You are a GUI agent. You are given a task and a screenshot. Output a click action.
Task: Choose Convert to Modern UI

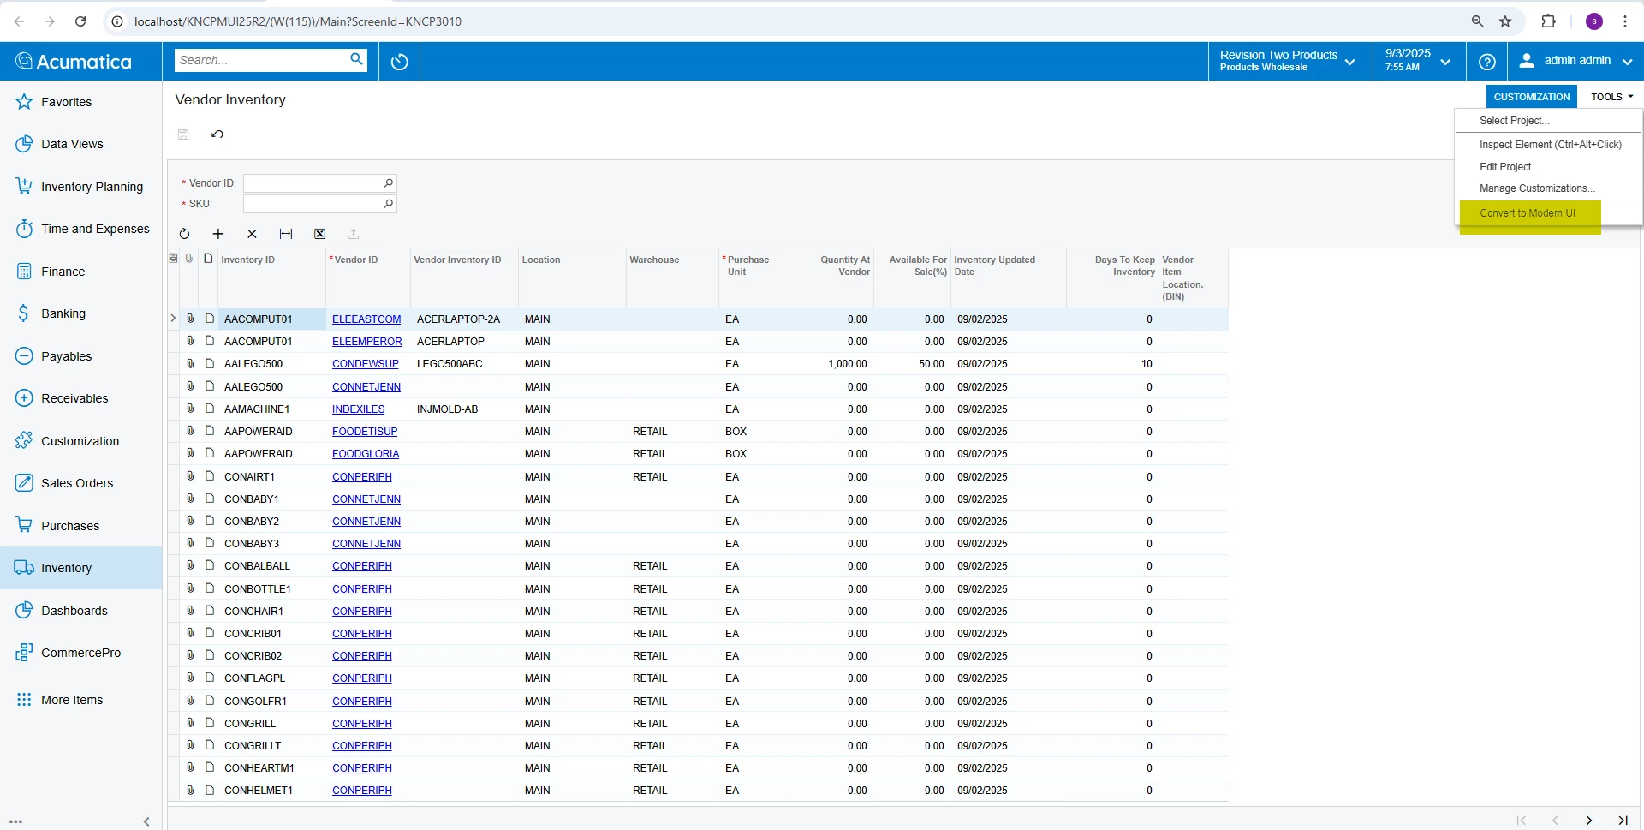pos(1528,213)
